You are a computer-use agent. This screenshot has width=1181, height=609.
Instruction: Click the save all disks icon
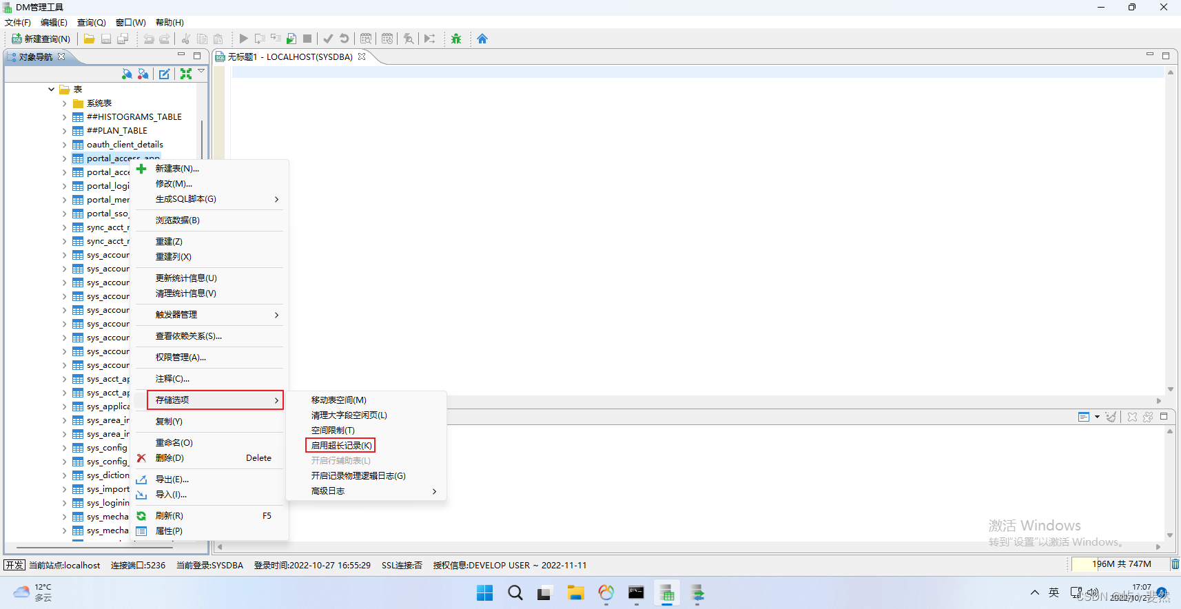[x=123, y=39]
